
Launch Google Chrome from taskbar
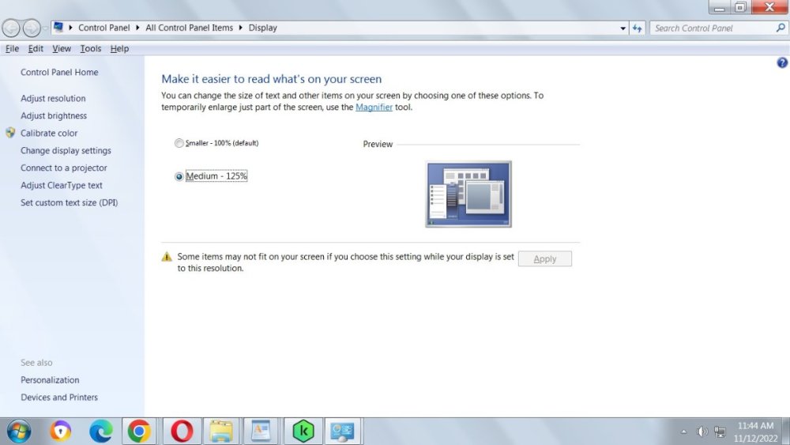[139, 432]
